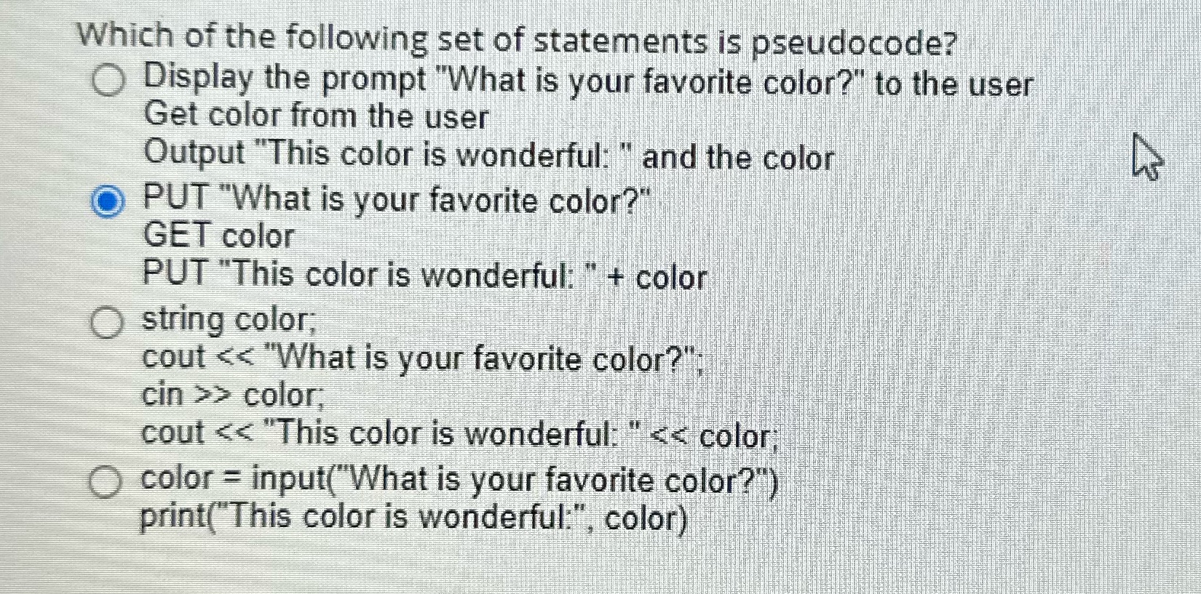Click the print("This color is wonderful:", color) line
1201x594 pixels.
[411, 518]
